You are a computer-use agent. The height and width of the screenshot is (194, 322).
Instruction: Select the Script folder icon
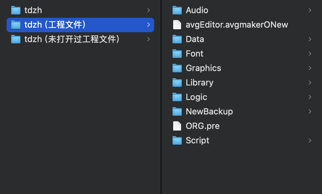pos(177,140)
